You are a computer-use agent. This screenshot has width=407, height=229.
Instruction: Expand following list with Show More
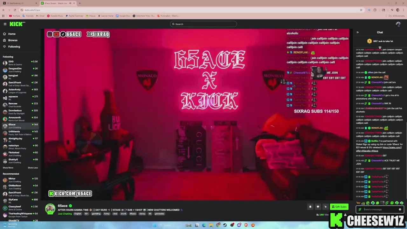(8, 168)
